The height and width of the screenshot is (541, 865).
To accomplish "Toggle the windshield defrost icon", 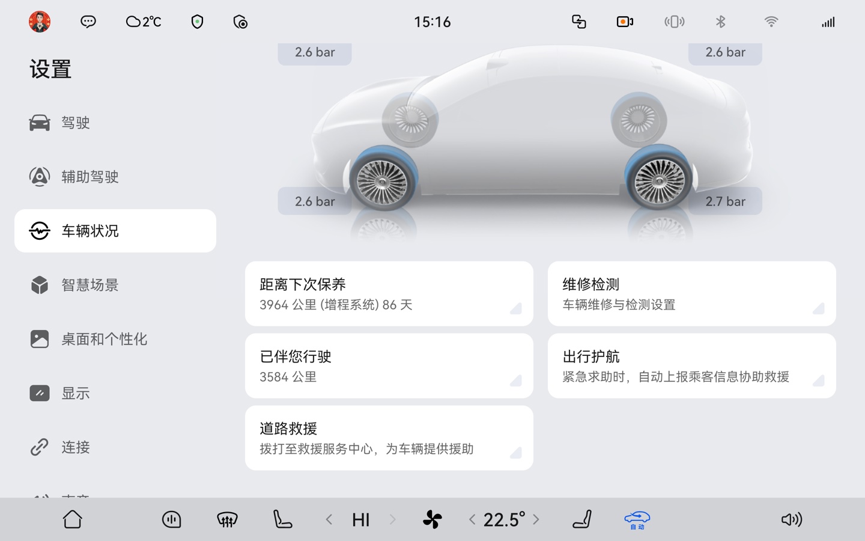I will [227, 519].
